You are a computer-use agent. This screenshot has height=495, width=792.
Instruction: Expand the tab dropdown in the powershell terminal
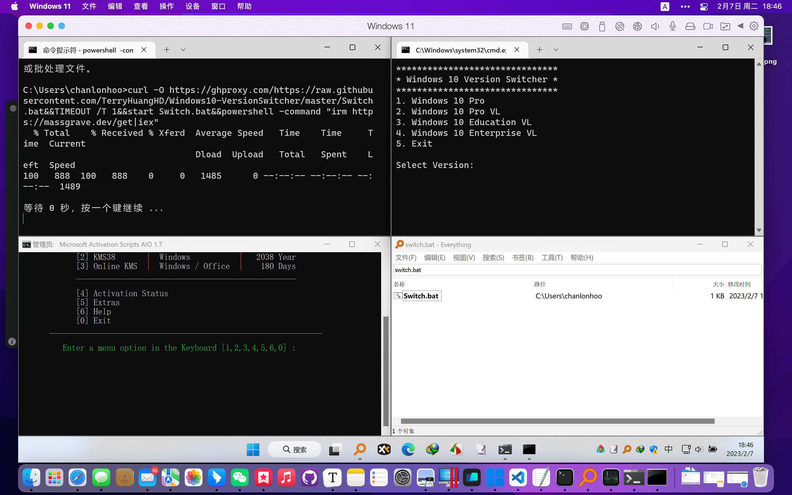(183, 50)
